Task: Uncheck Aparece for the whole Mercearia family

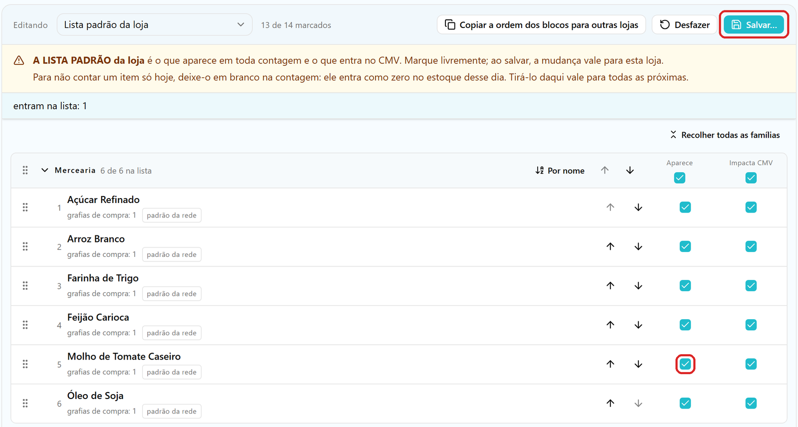Action: click(679, 178)
